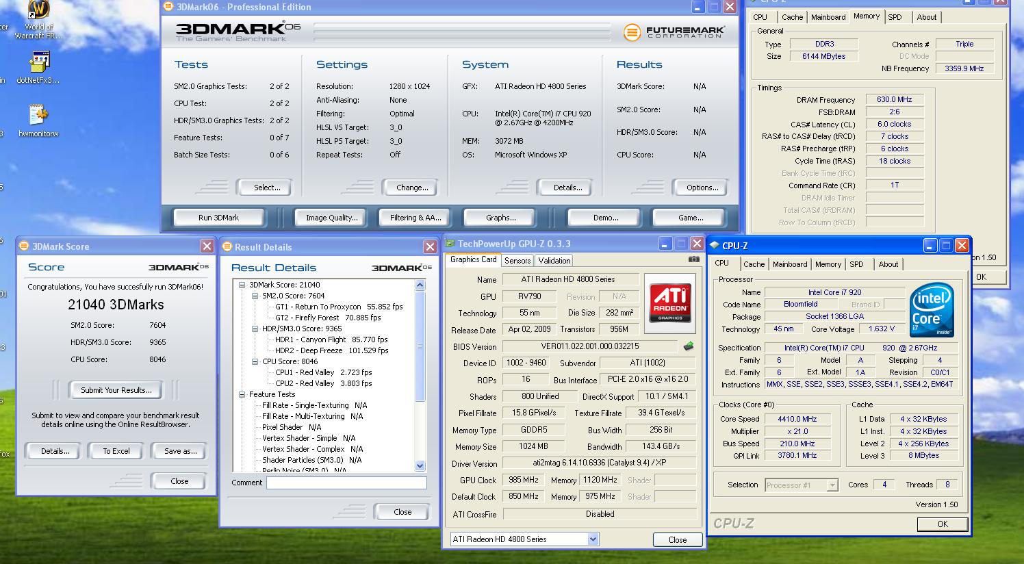Click Result Details scrollbar up arrow
1024x564 pixels.
coord(420,285)
